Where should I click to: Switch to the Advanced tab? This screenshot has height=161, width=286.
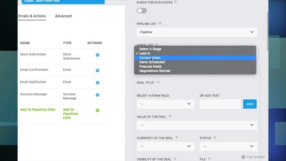[x=63, y=16]
